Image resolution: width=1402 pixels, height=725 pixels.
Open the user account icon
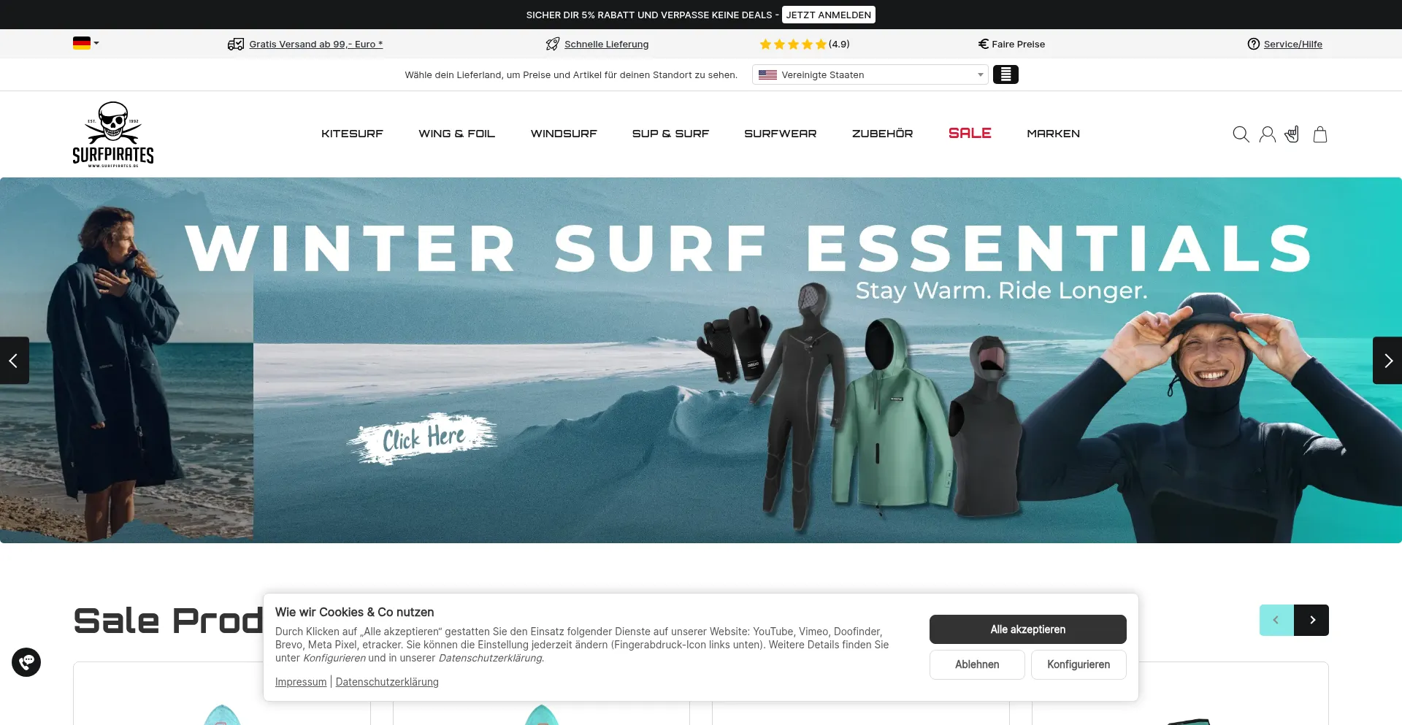tap(1268, 134)
